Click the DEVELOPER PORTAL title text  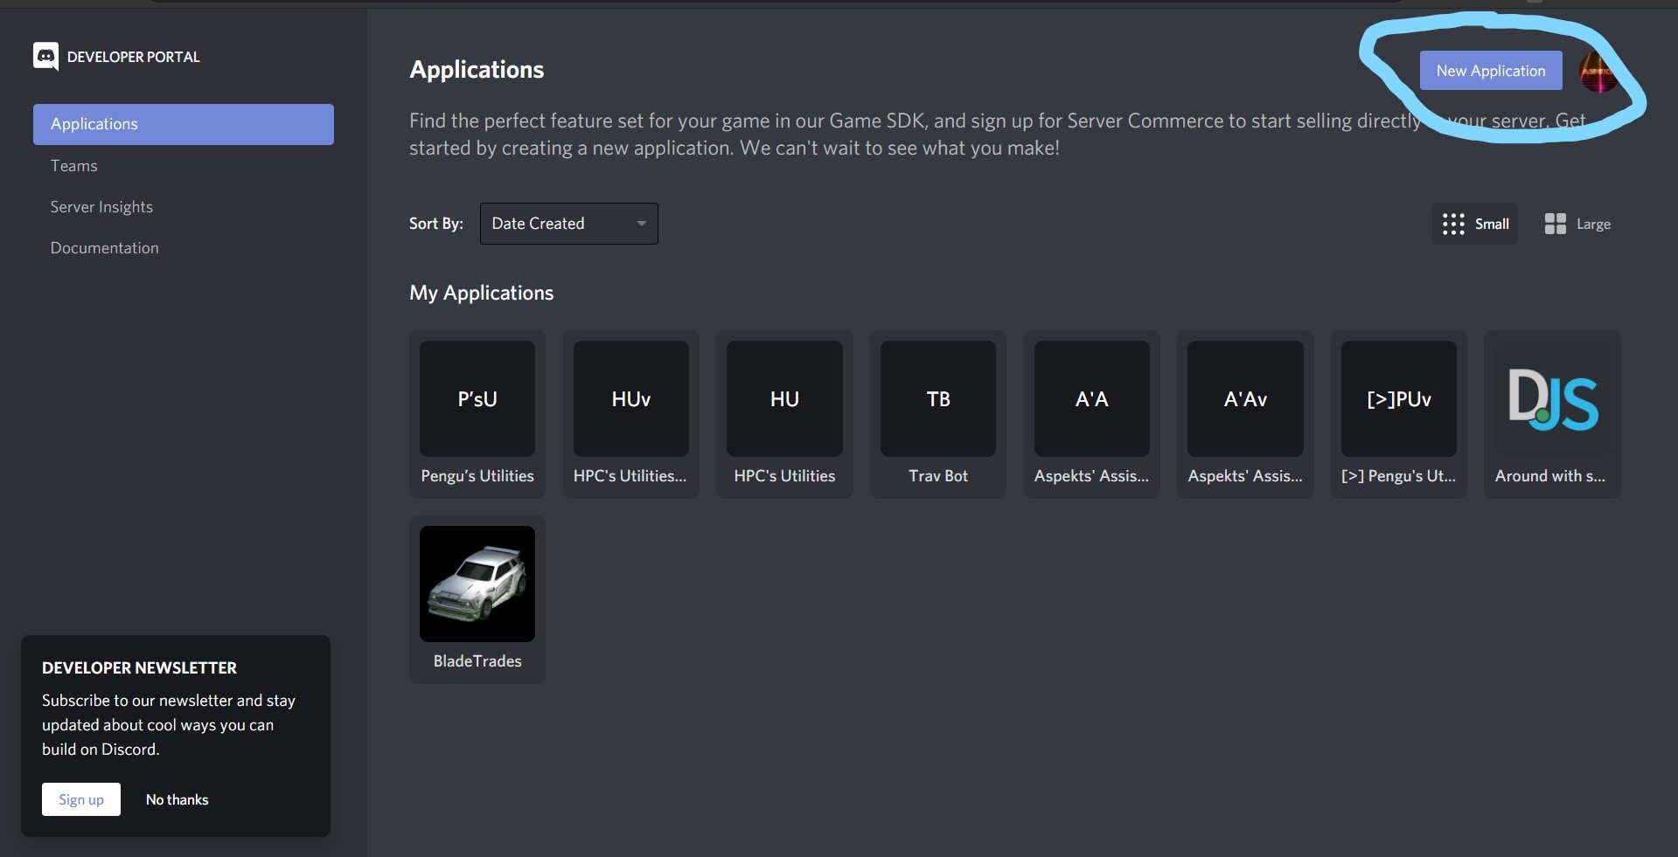(x=134, y=57)
